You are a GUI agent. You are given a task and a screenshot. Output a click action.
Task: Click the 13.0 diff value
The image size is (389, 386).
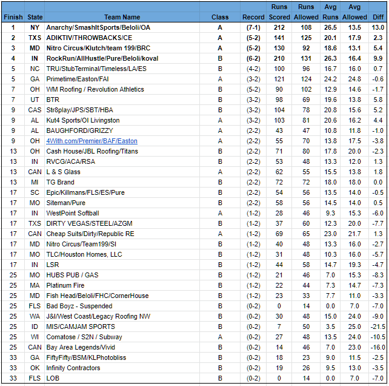click(x=378, y=27)
